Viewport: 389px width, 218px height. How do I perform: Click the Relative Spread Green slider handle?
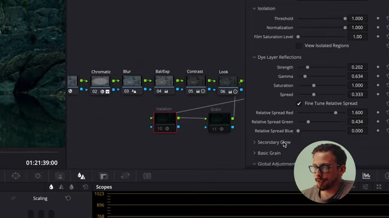(x=308, y=122)
